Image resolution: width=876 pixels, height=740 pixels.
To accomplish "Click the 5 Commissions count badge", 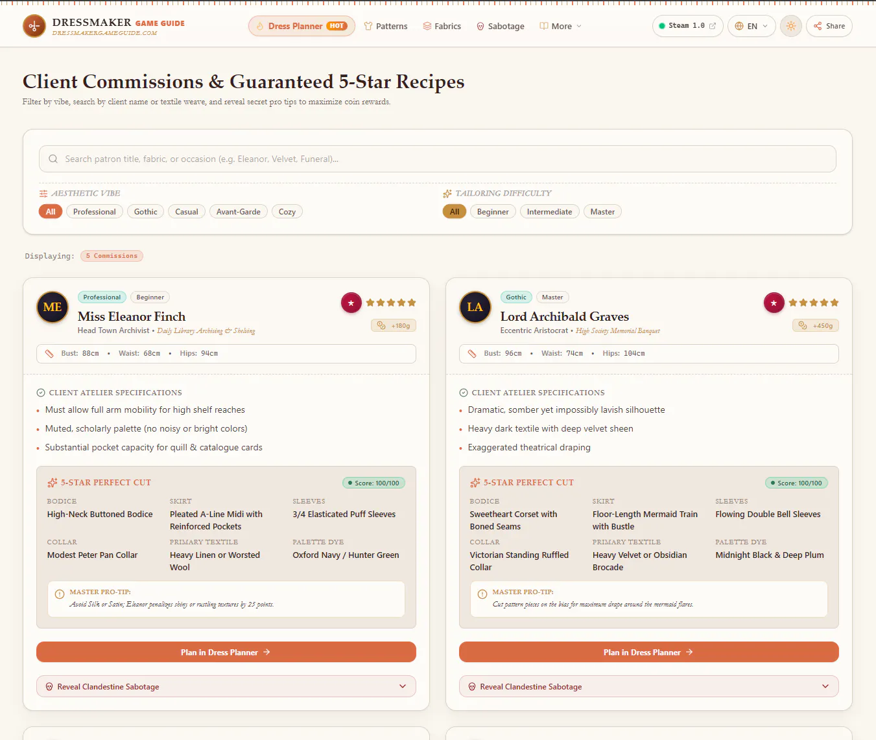I will 112,256.
